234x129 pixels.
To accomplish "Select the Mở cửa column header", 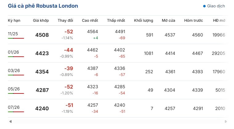I will [169, 21].
